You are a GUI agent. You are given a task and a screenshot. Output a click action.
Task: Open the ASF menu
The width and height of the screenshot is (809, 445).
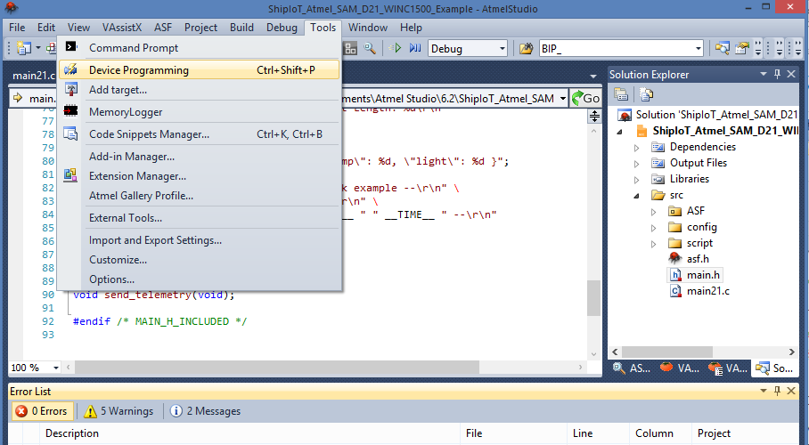[162, 28]
